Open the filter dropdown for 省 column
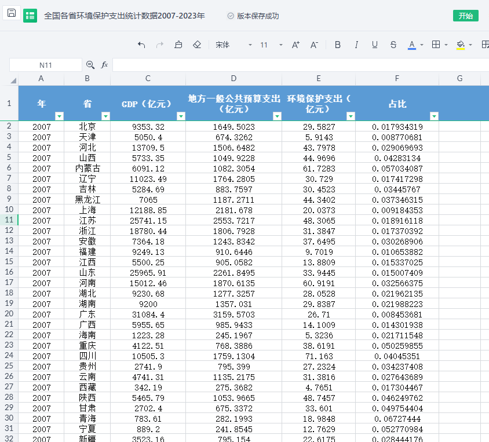Screen dimensions: 489x442 [105, 116]
